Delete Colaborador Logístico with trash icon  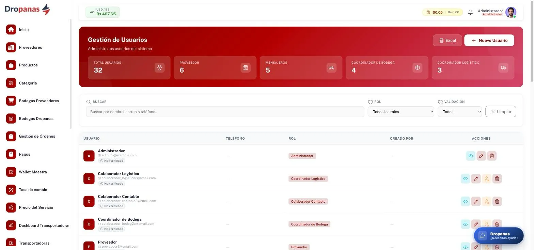[497, 179]
